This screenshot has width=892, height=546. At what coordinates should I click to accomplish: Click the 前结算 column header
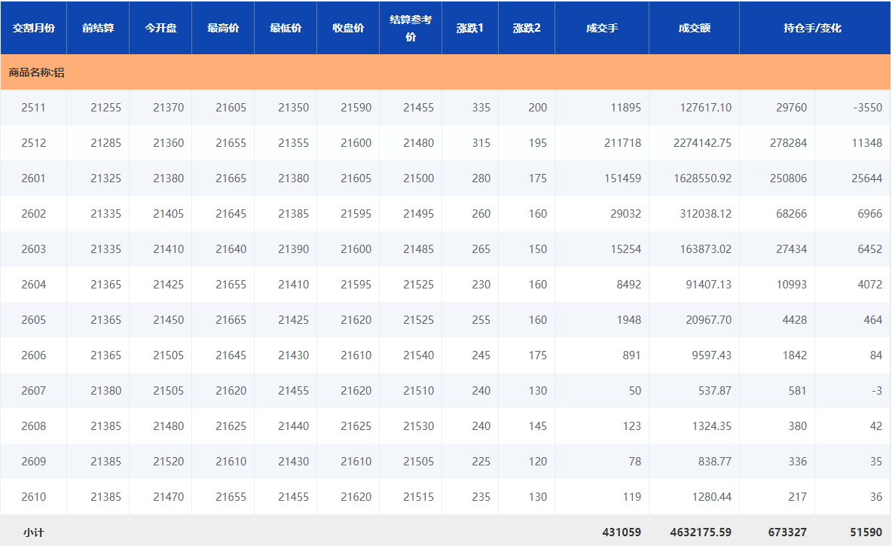click(98, 28)
